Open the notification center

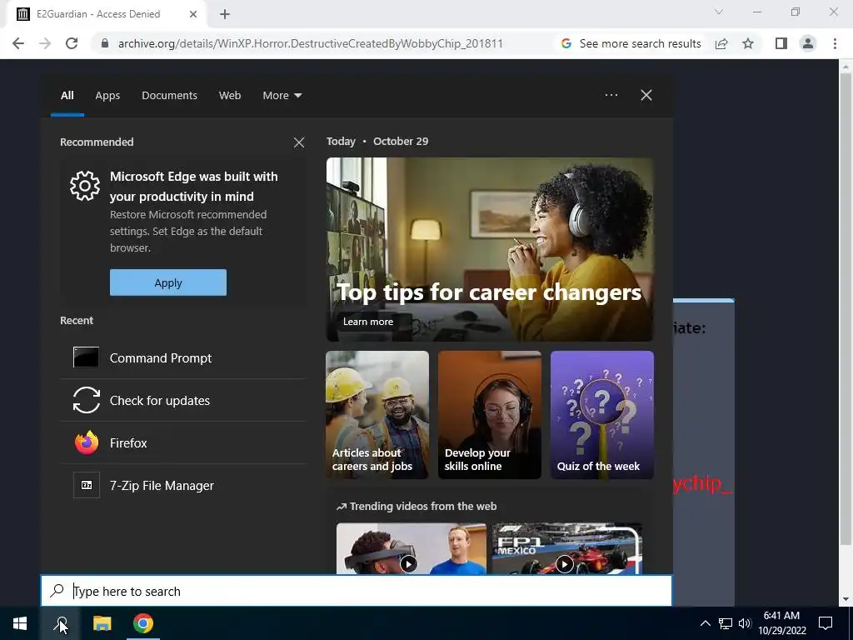pyautogui.click(x=826, y=623)
